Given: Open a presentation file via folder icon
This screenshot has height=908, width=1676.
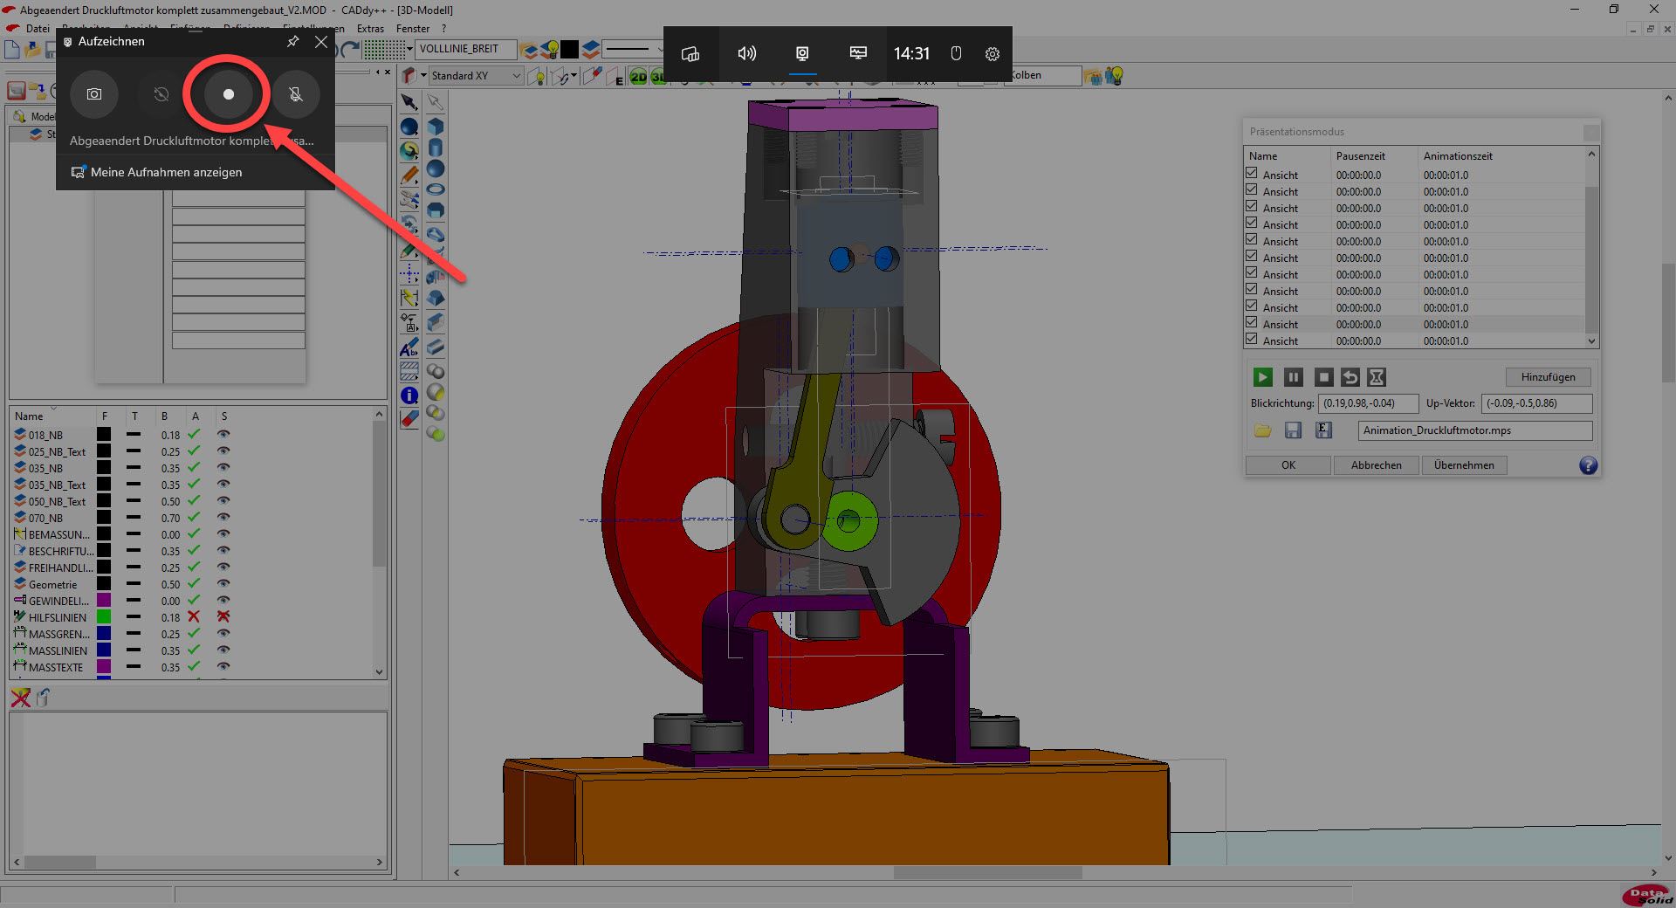Looking at the screenshot, I should [x=1262, y=430].
